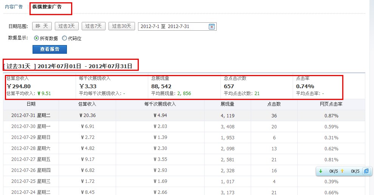Click the 36 clicks cell

[274, 116]
